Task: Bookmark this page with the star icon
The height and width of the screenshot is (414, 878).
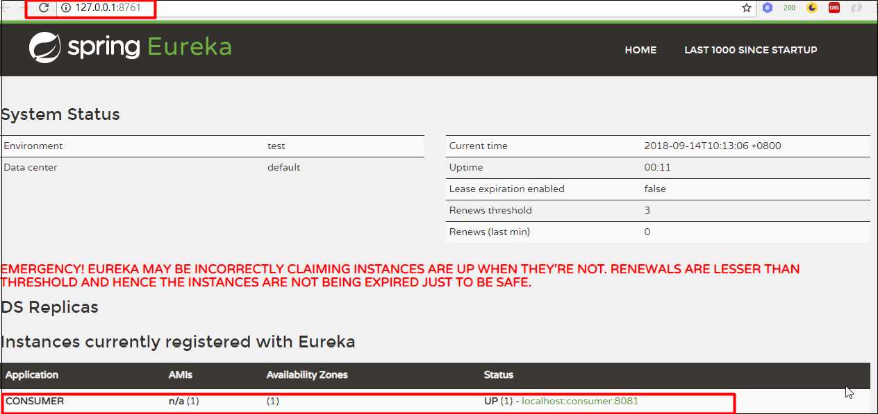Action: 747,8
